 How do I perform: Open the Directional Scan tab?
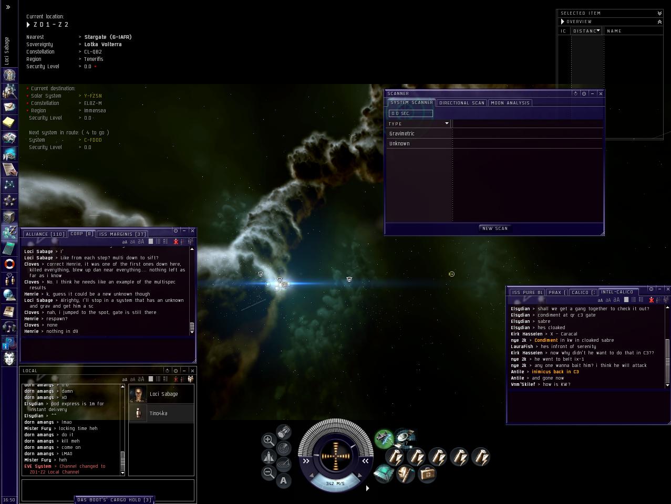pos(461,103)
